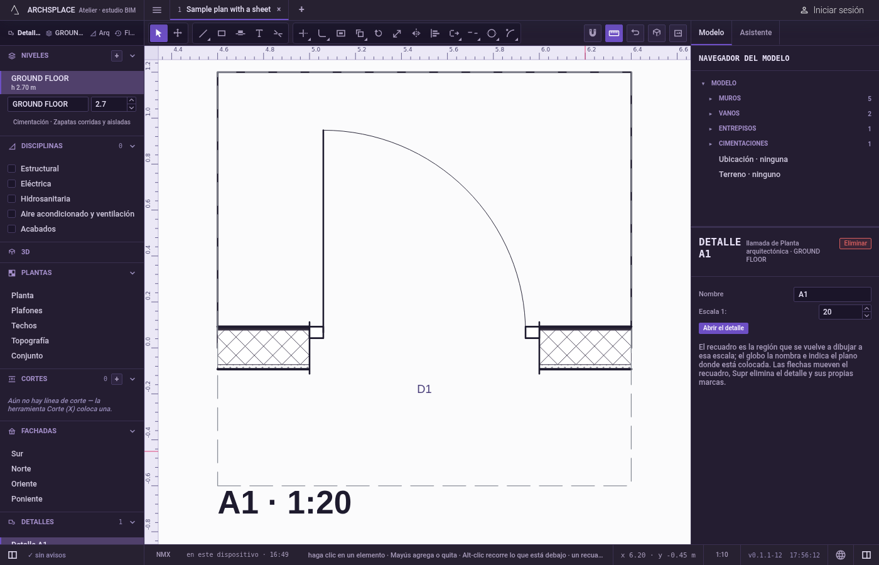The image size is (879, 565).
Task: Click the Nombre input field A1
Action: click(833, 294)
